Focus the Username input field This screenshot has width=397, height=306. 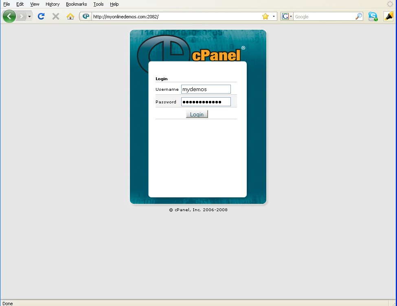coord(206,89)
